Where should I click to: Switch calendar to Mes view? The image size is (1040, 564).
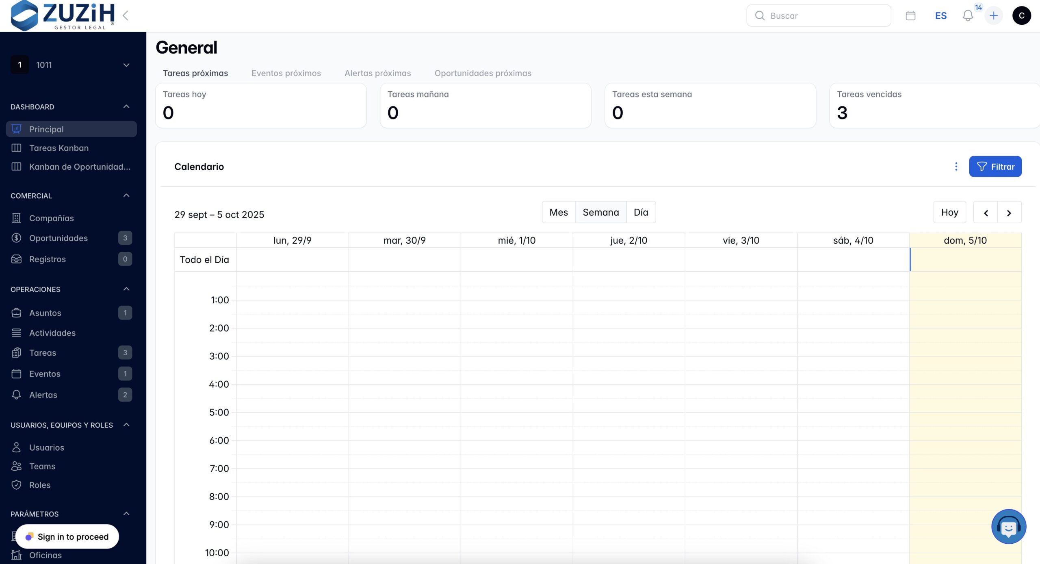(x=559, y=212)
